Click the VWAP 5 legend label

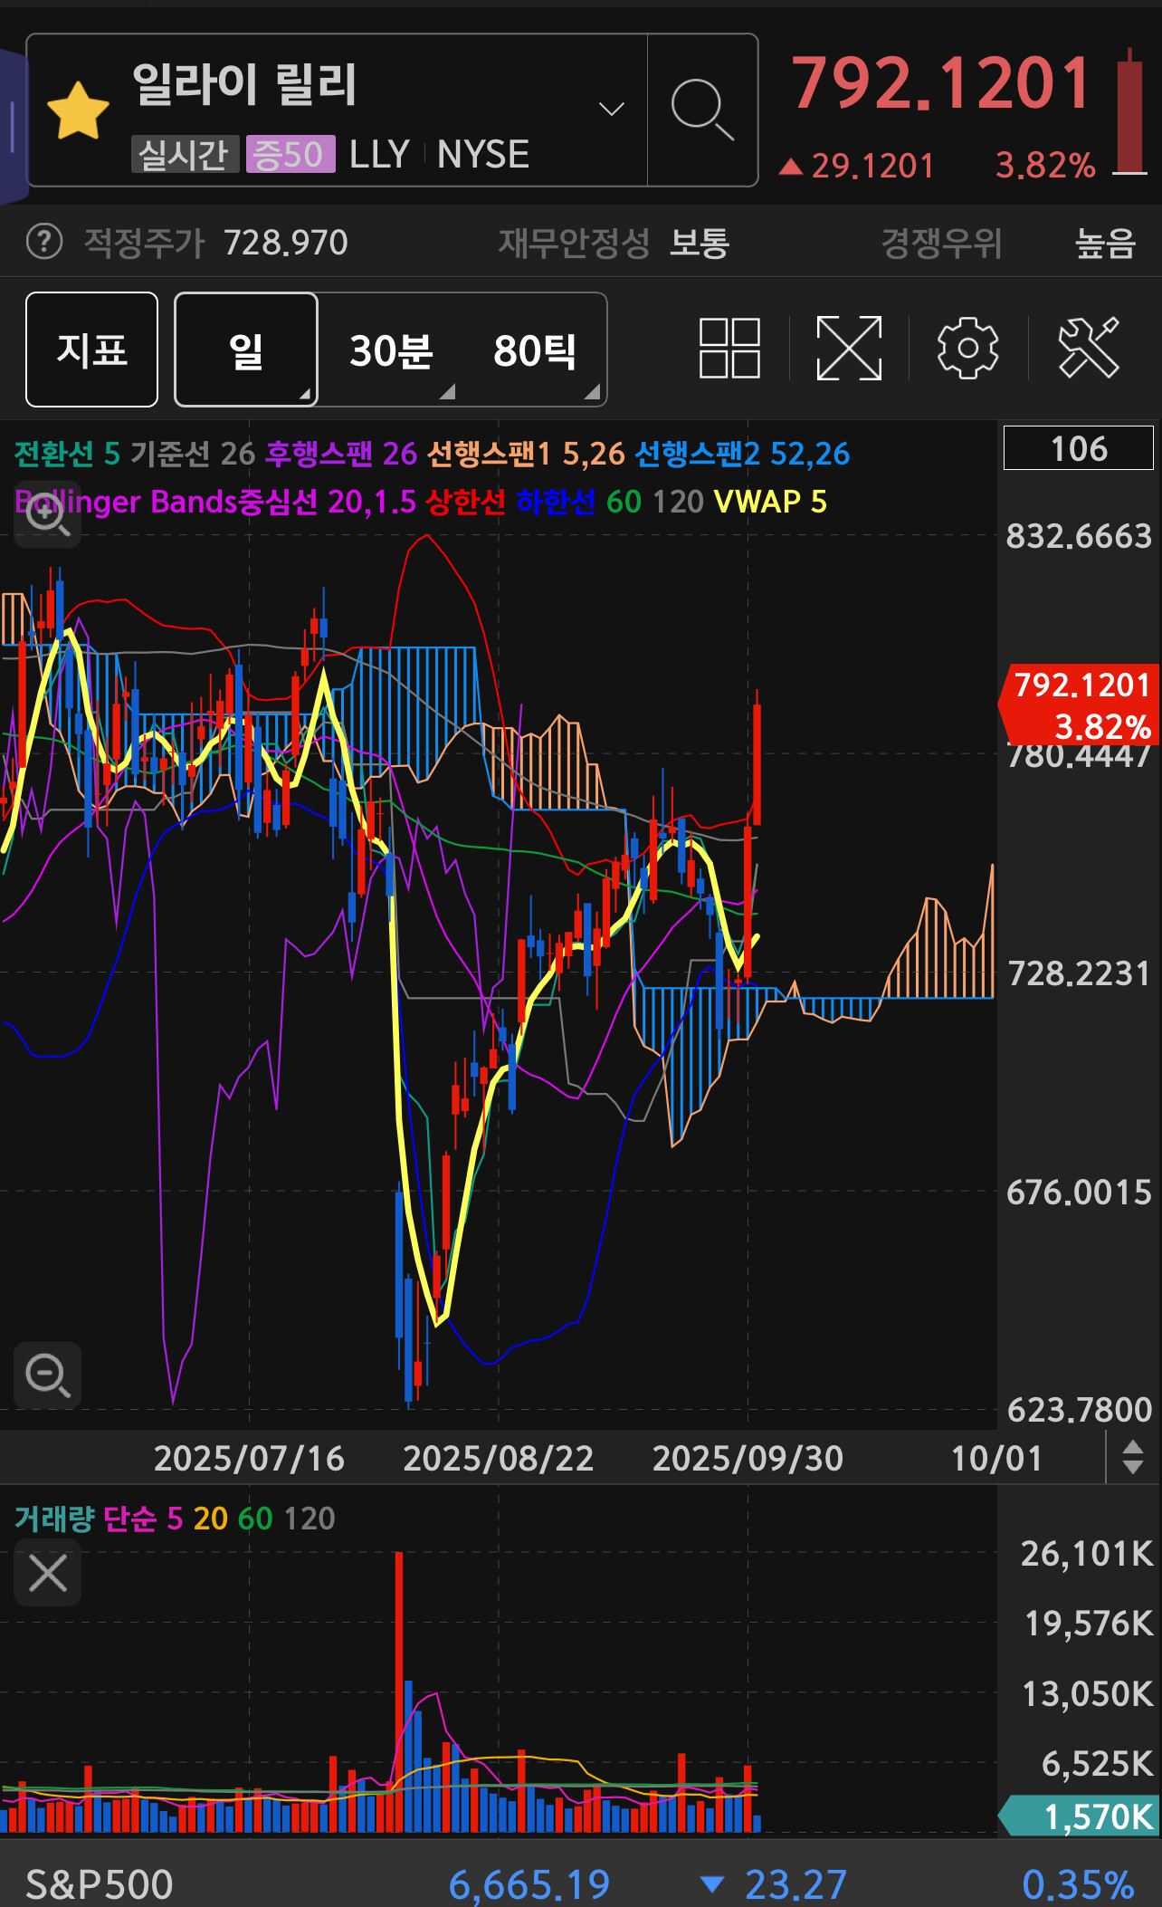coord(770,502)
